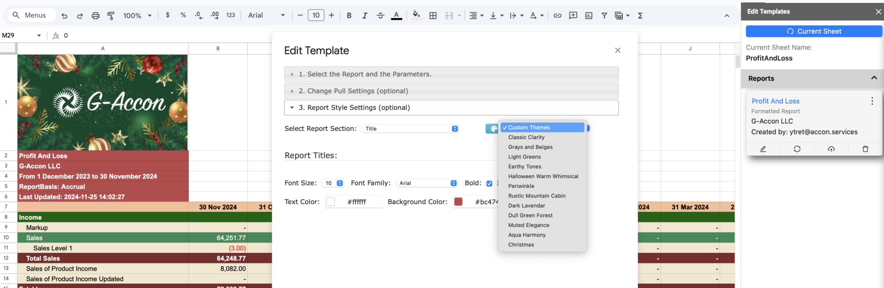884x288 pixels.
Task: Click the undo arrow in the toolbar
Action: pos(64,16)
